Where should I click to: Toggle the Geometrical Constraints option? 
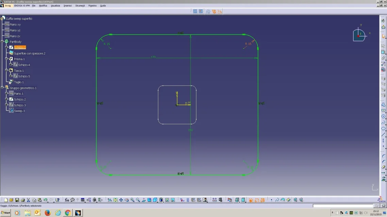[x=214, y=12]
